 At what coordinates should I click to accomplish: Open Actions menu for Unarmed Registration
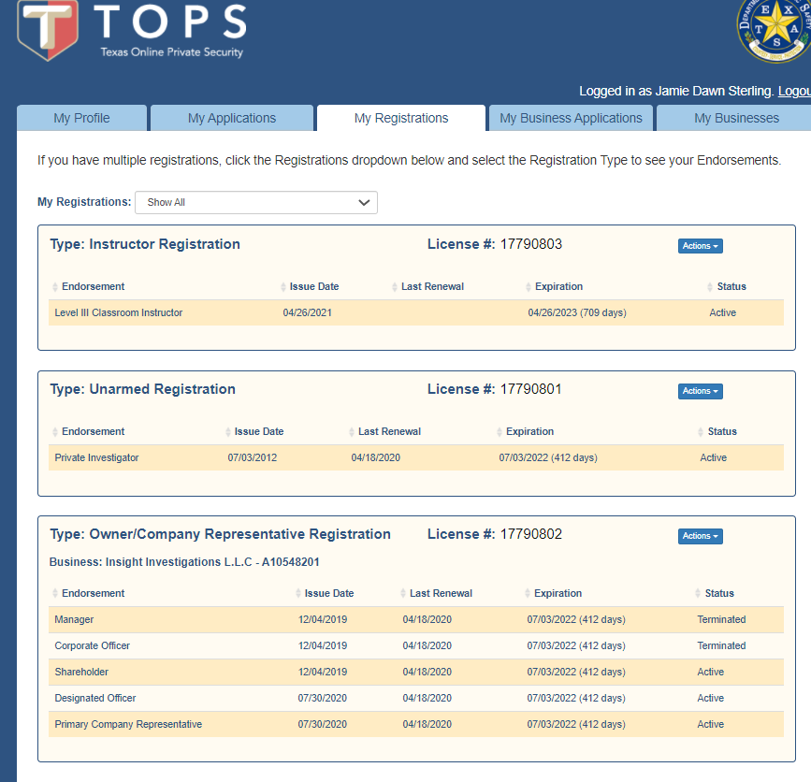pos(700,391)
